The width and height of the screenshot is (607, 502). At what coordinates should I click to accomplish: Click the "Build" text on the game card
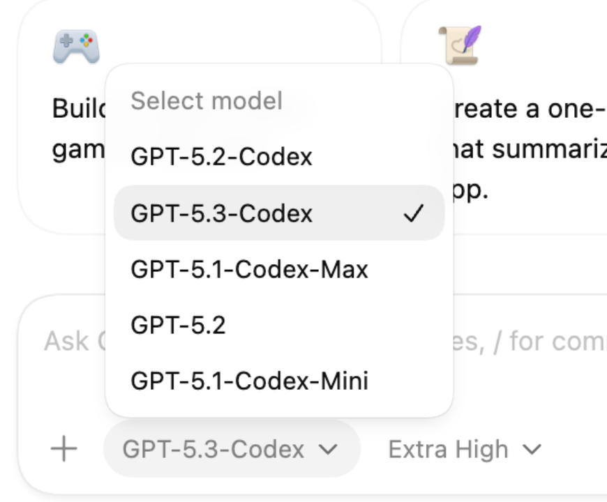point(77,108)
